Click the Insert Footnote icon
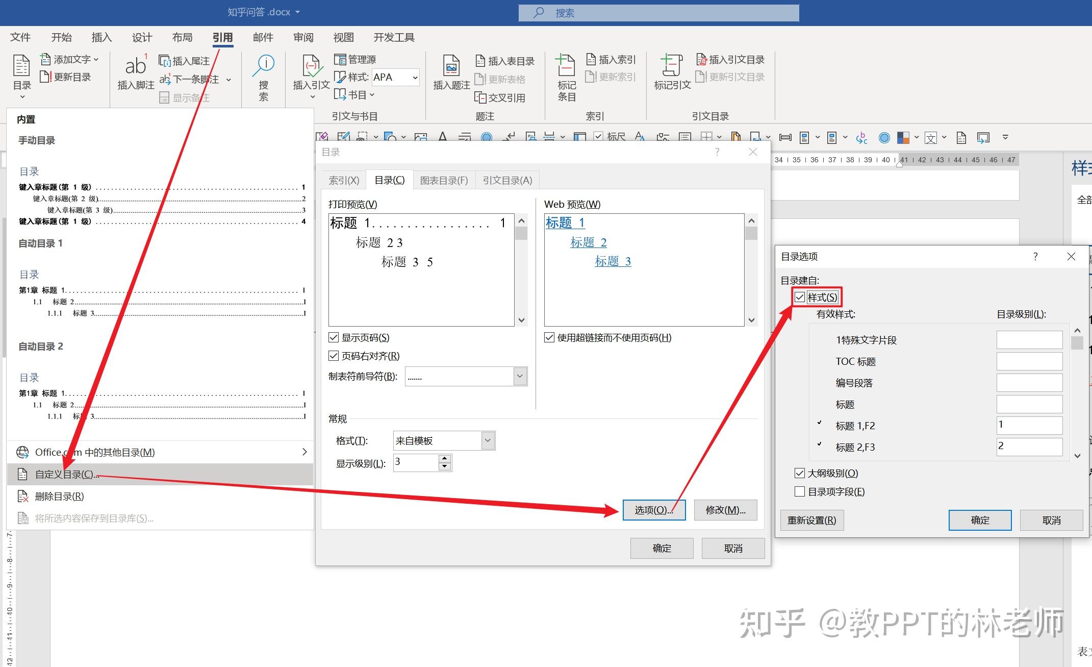 (136, 66)
